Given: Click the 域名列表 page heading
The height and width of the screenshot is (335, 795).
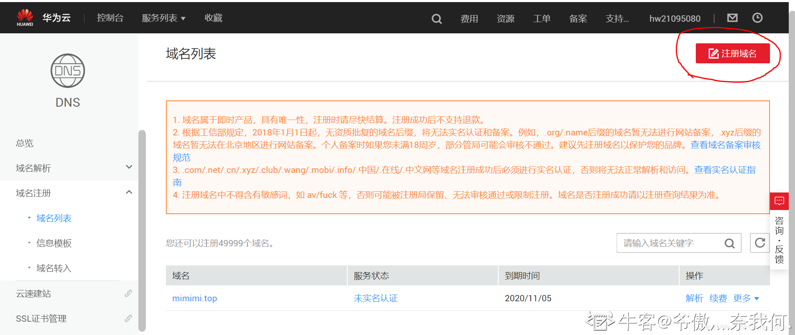Looking at the screenshot, I should 191,53.
